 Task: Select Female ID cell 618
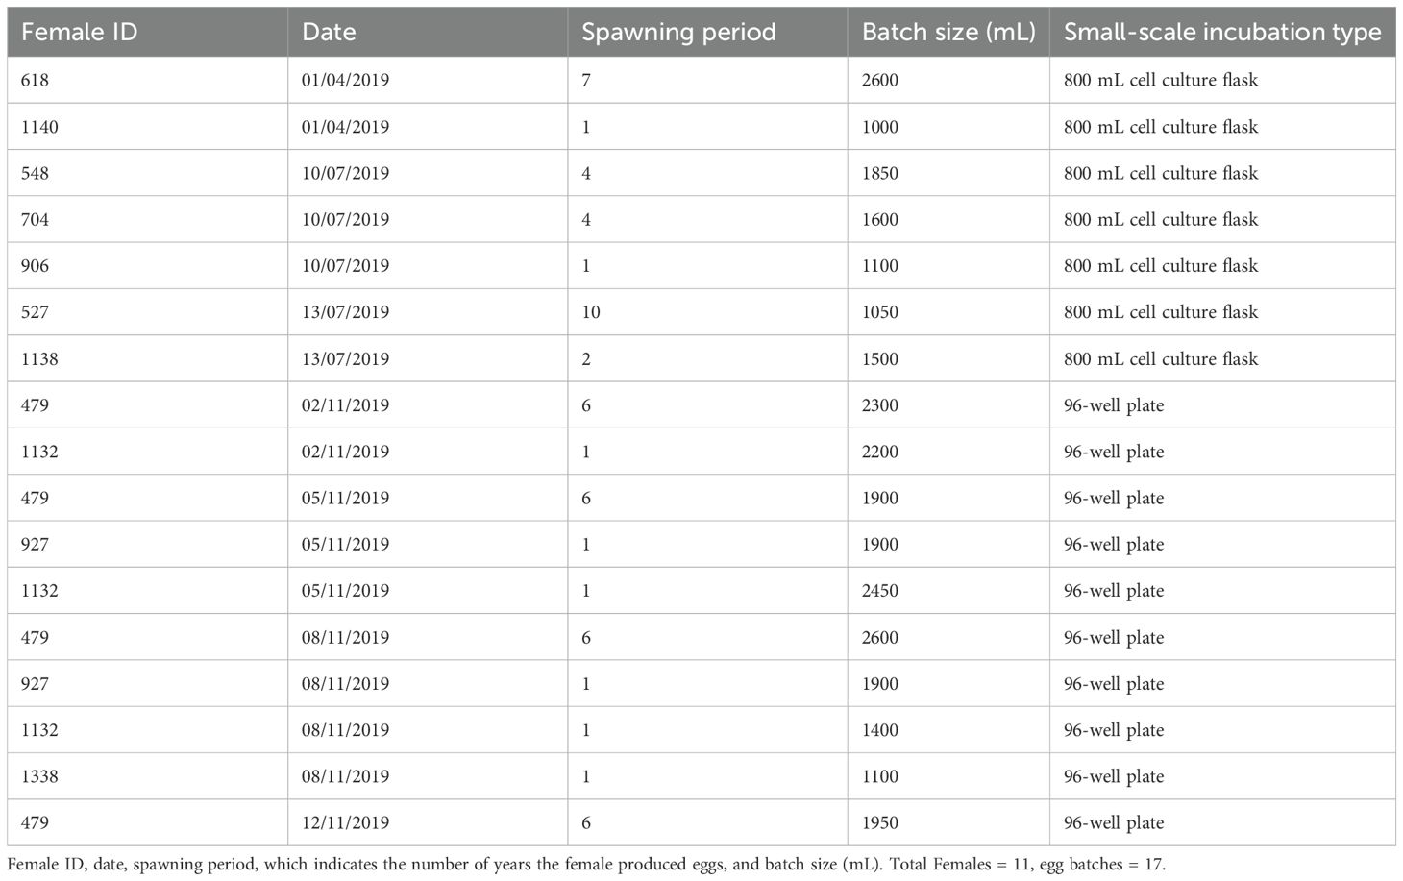pos(35,81)
